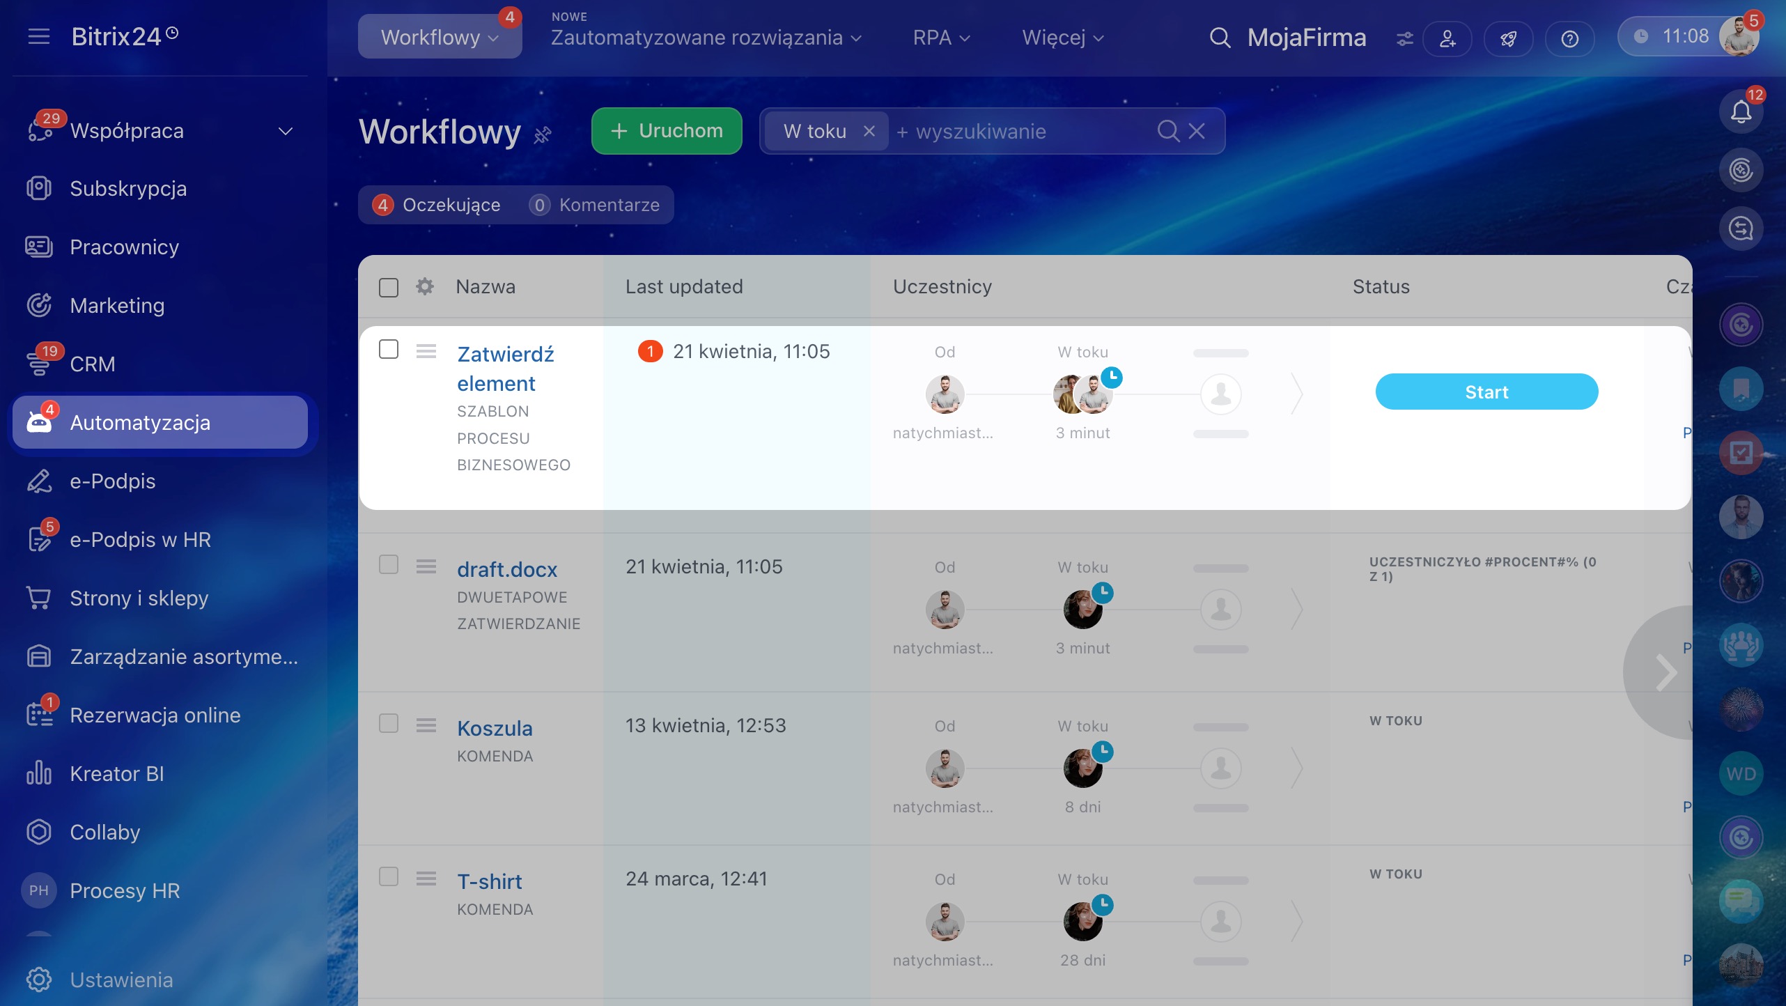Open the RPA dropdown menu

click(941, 38)
